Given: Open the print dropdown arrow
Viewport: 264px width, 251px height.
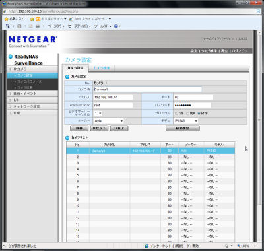Looking at the screenshot, I should click(x=44, y=26).
